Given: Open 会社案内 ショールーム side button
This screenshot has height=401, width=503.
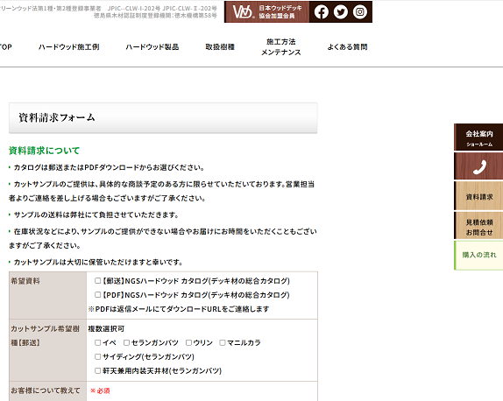Looking at the screenshot, I should (478, 137).
